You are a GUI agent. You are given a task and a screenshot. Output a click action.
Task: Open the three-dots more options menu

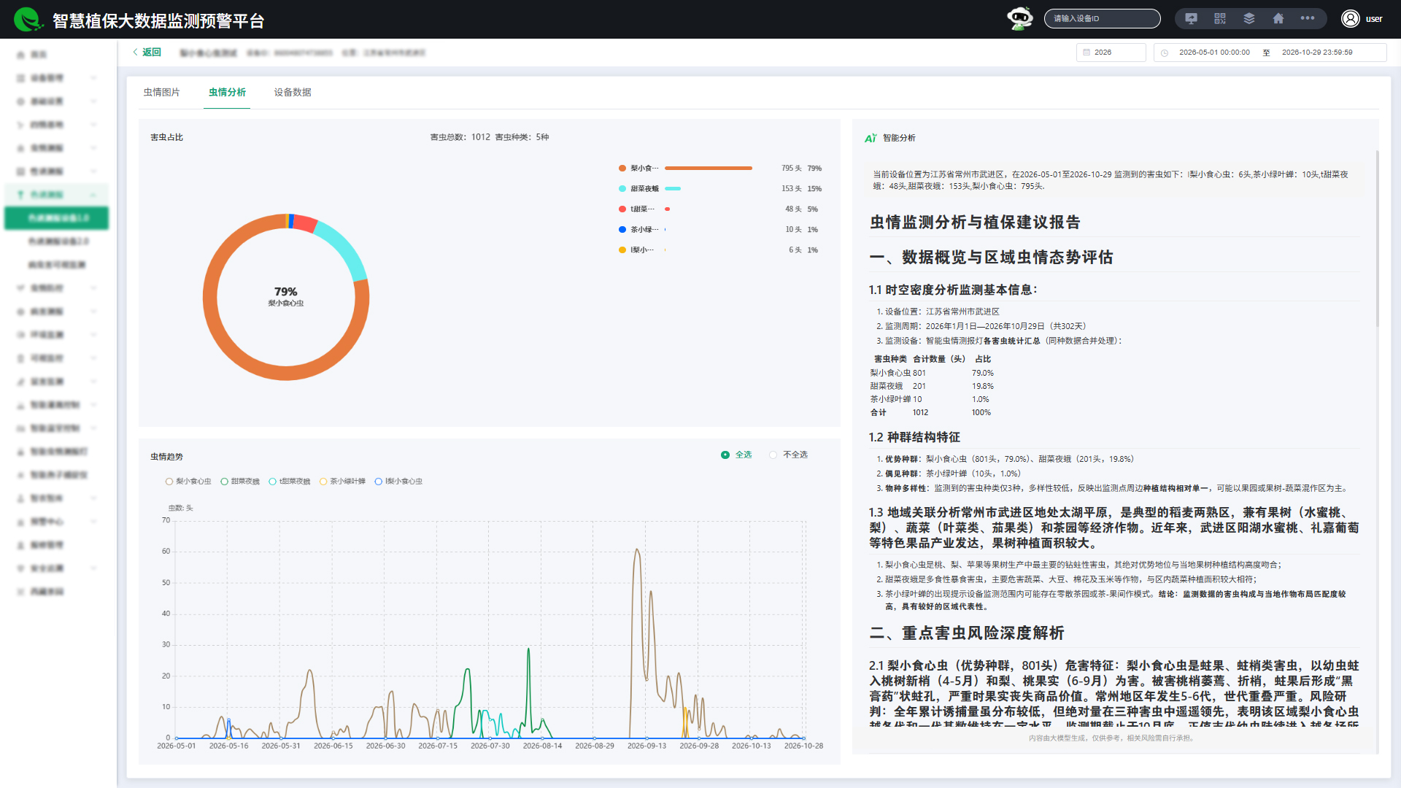tap(1308, 18)
